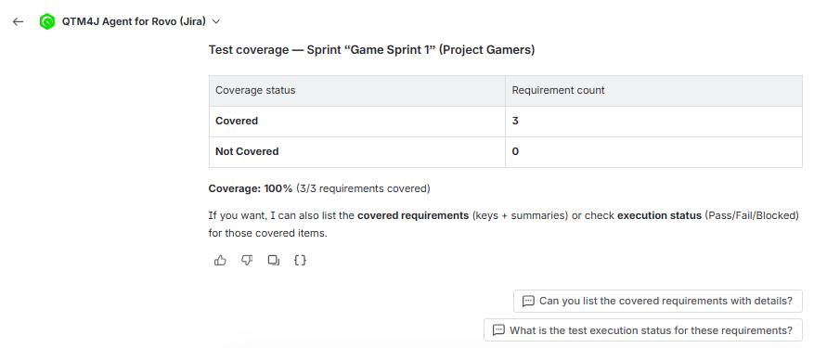Click the green QTM4J agent logo

[47, 21]
